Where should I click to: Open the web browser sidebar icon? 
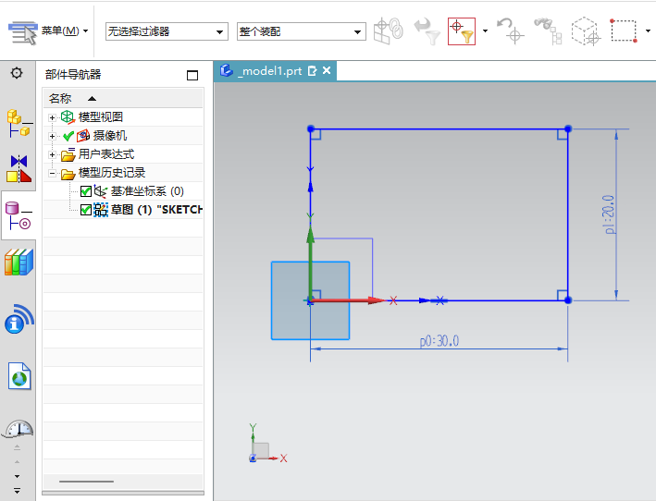click(x=19, y=376)
